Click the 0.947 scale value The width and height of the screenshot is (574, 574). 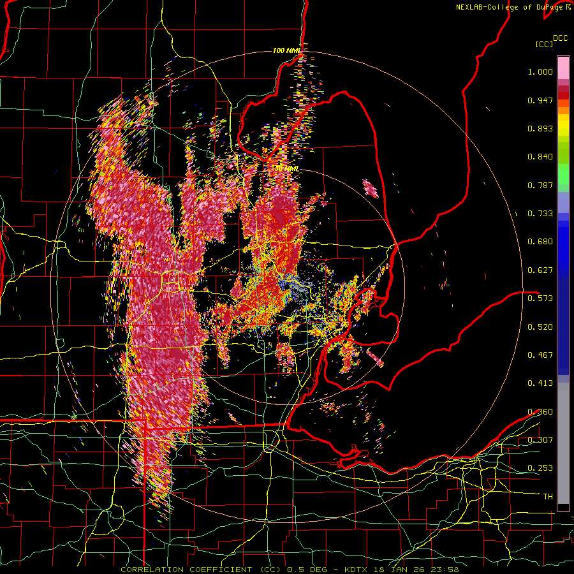coord(540,100)
